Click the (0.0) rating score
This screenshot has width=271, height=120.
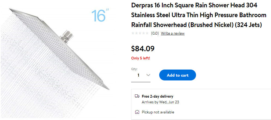click(155, 33)
